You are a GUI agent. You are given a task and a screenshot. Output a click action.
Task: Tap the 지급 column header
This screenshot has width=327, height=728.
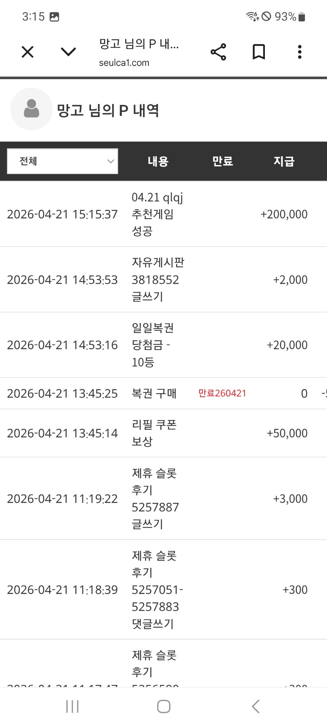(x=284, y=161)
